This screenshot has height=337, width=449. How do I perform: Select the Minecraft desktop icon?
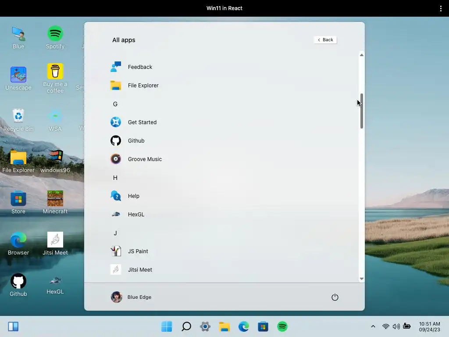click(x=55, y=203)
